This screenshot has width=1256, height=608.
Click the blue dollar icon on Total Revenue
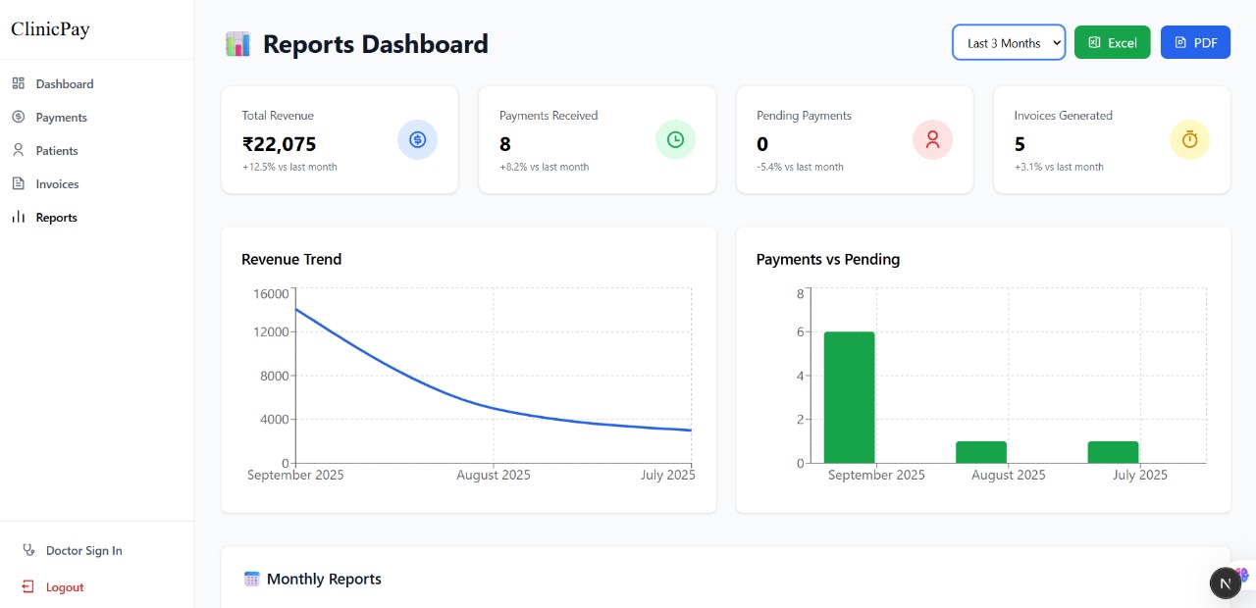417,139
